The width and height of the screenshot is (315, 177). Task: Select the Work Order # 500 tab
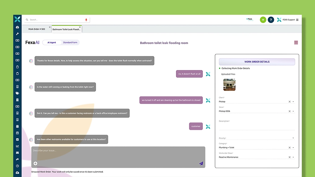tap(37, 29)
